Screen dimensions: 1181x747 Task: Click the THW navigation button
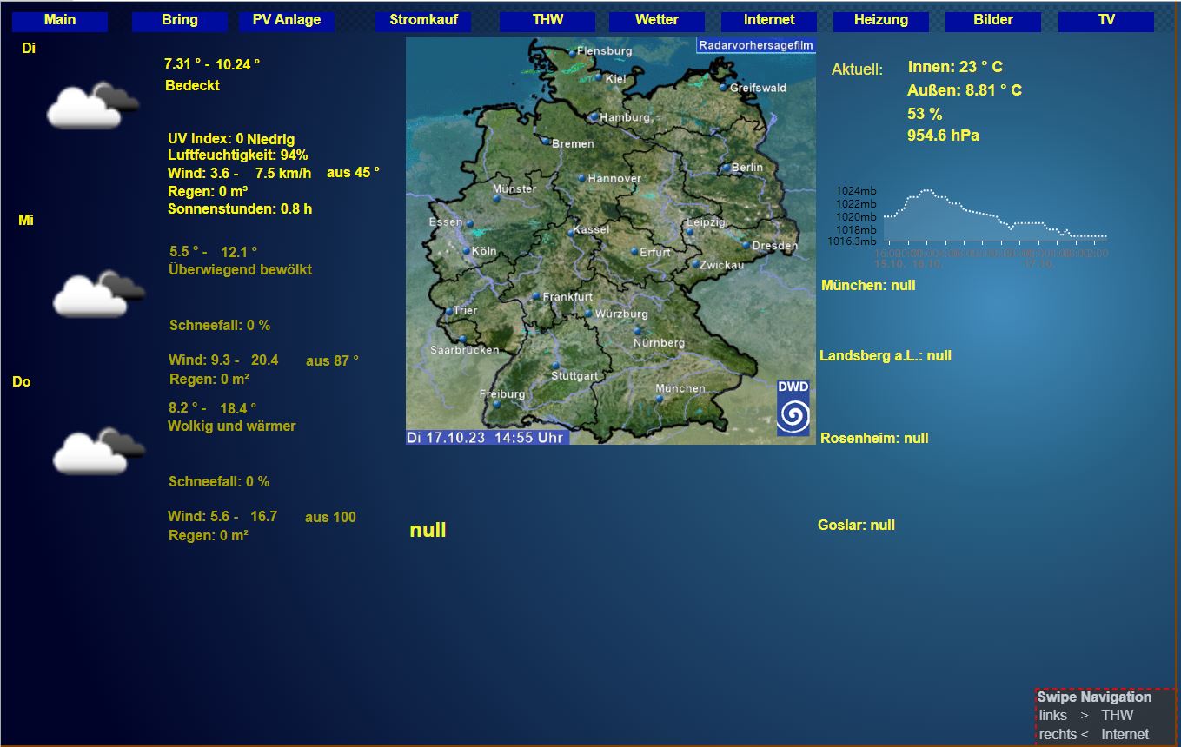click(547, 20)
